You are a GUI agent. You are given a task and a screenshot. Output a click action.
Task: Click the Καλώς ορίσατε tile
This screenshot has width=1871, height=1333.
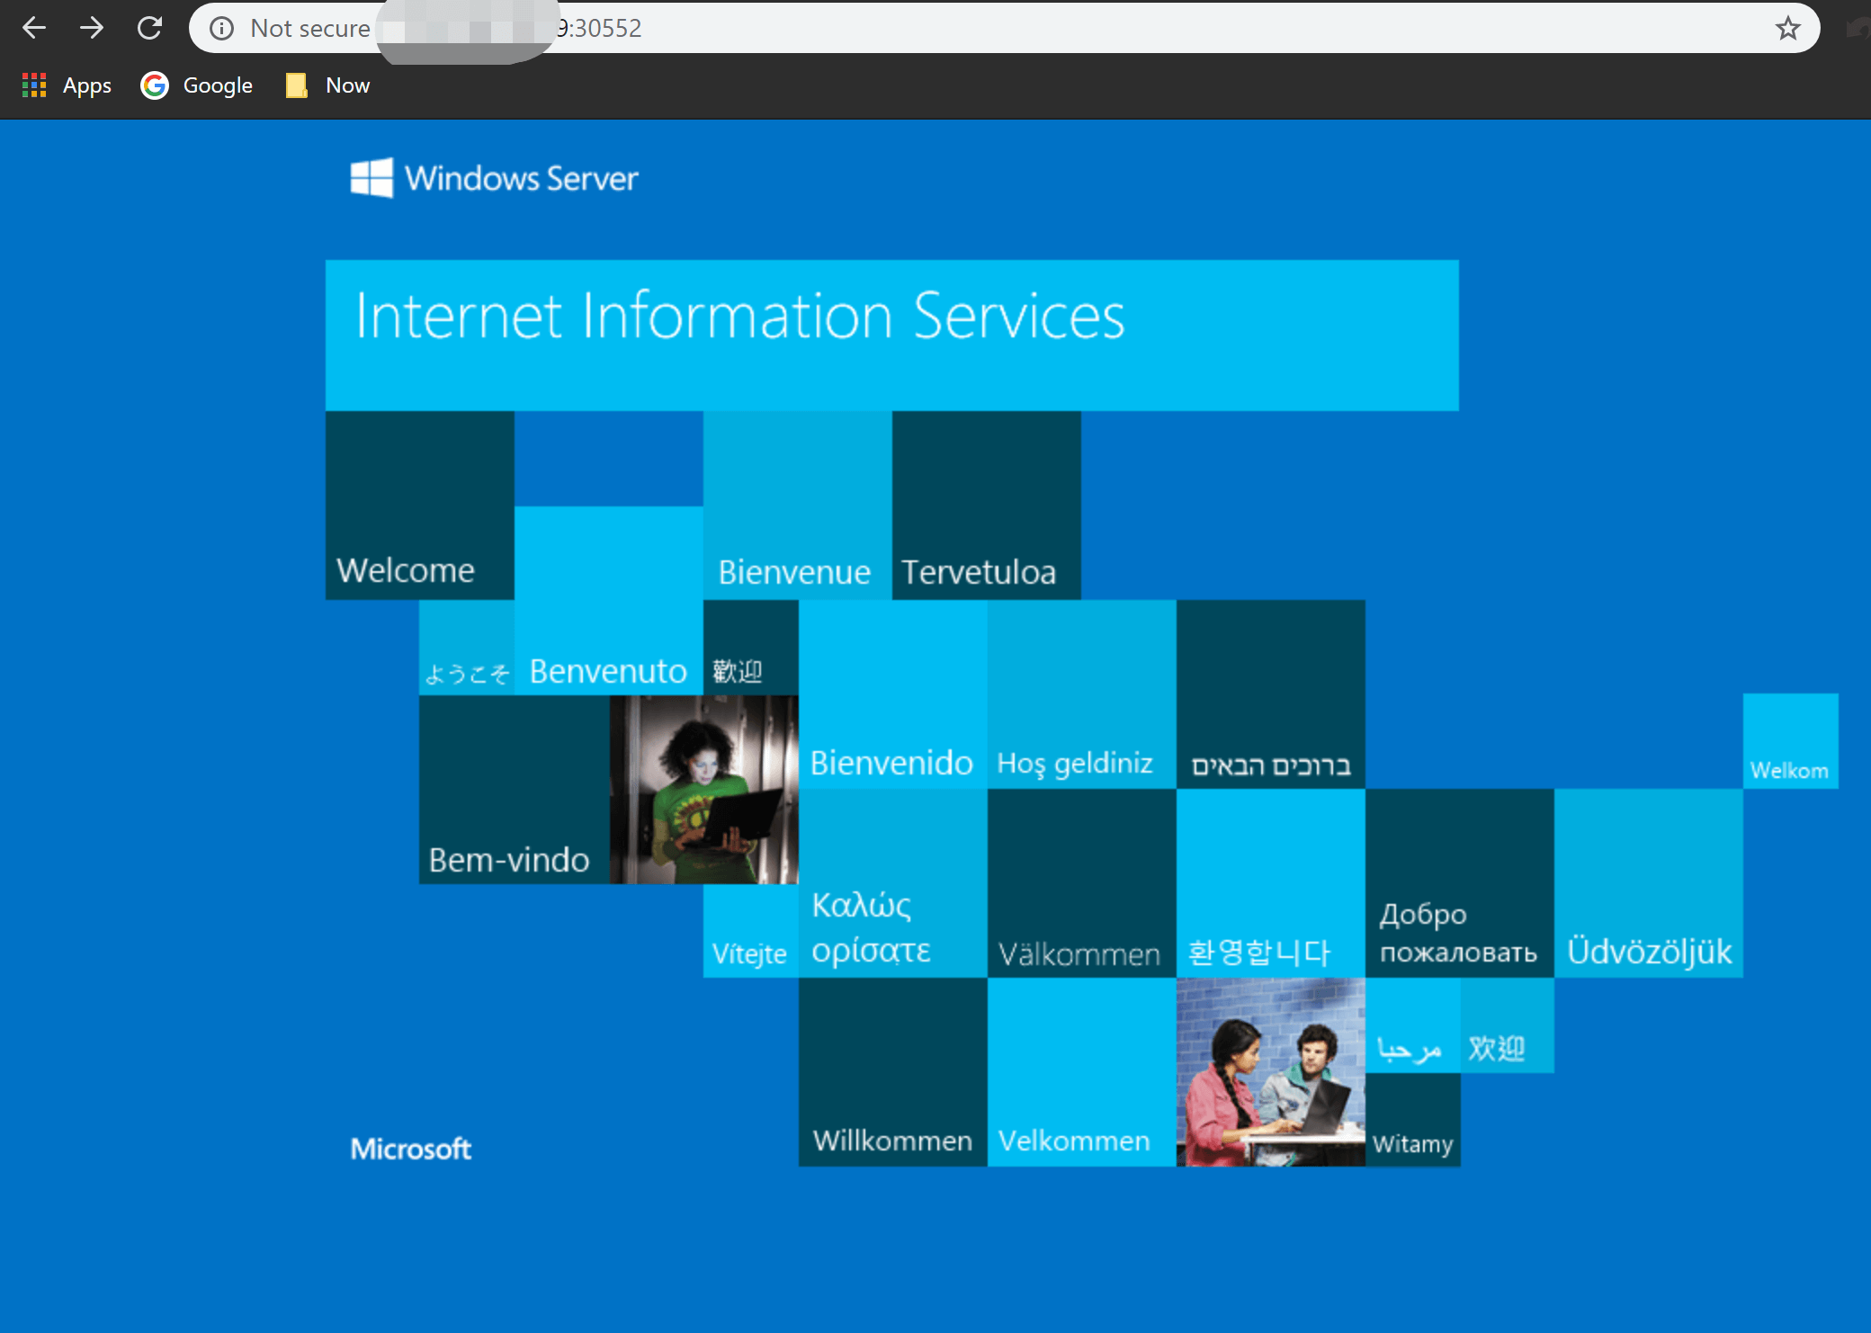[x=893, y=883]
